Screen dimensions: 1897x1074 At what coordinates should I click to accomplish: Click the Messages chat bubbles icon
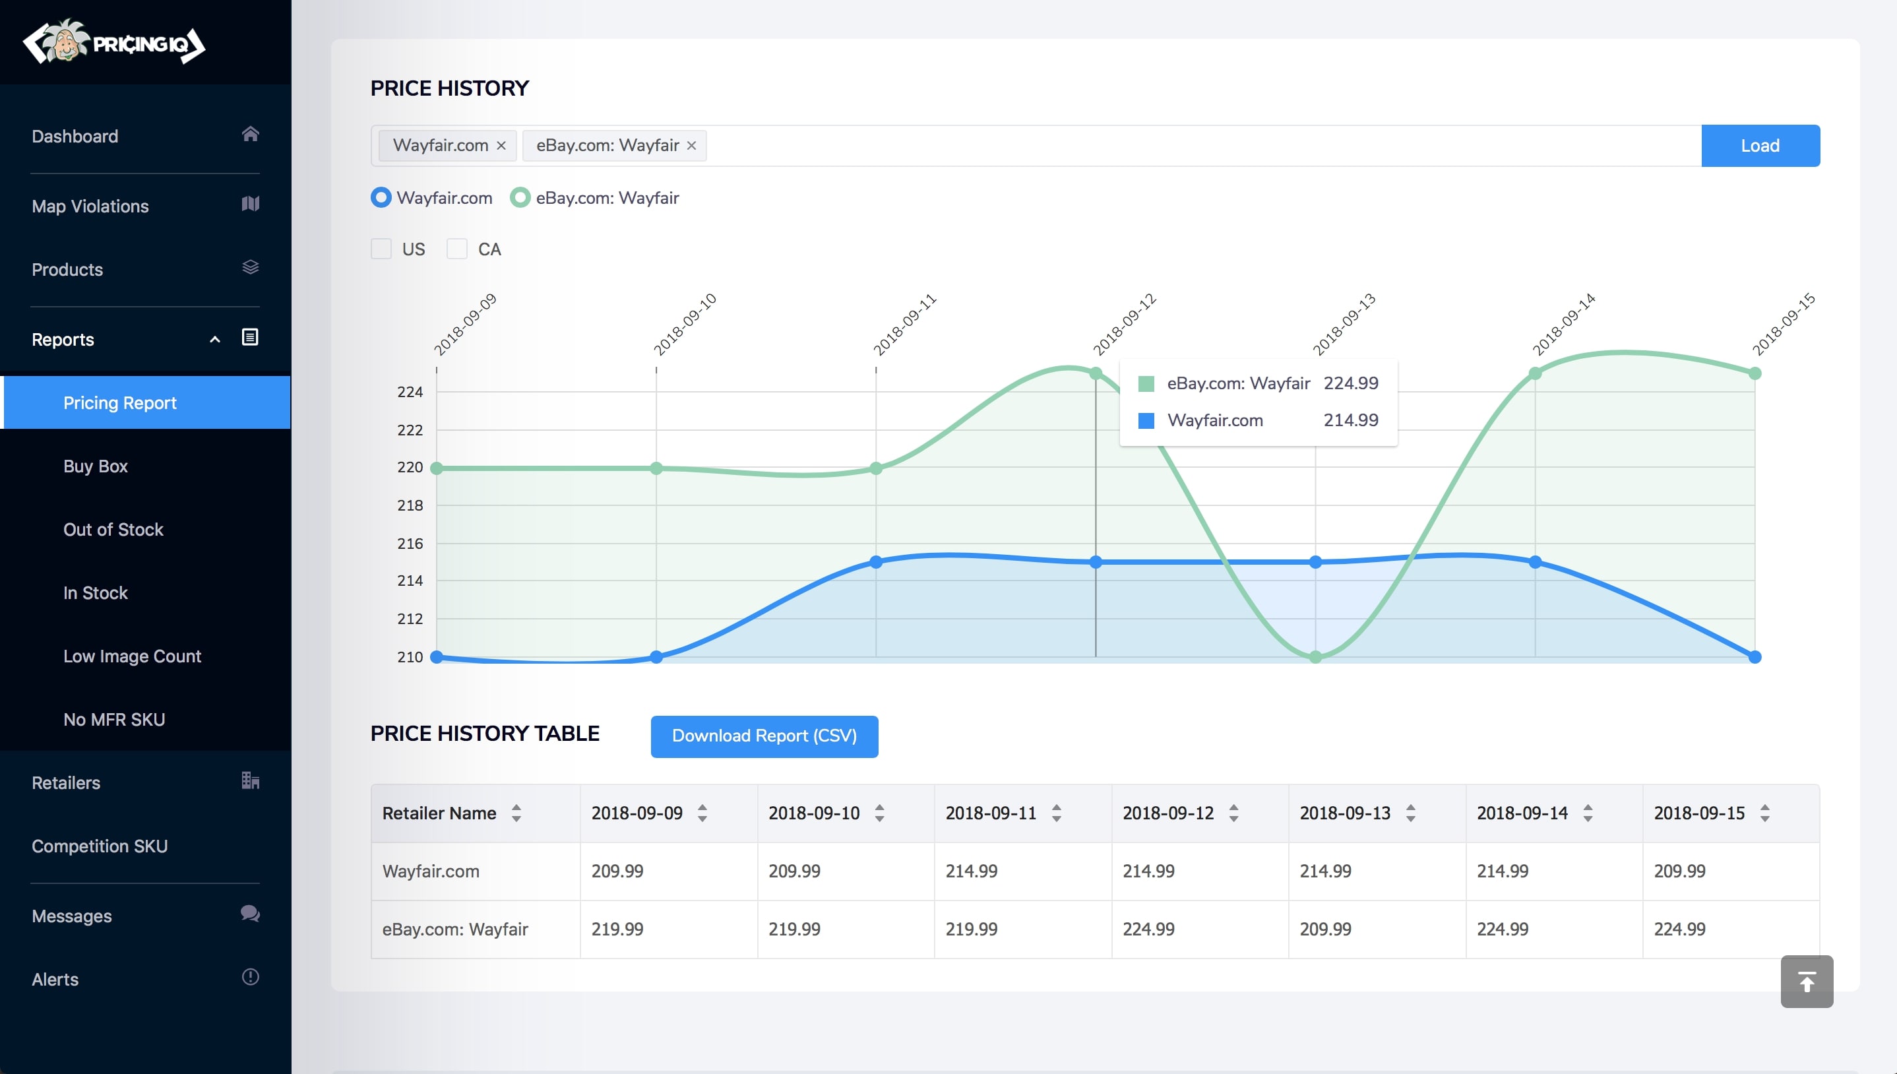pyautogui.click(x=250, y=914)
